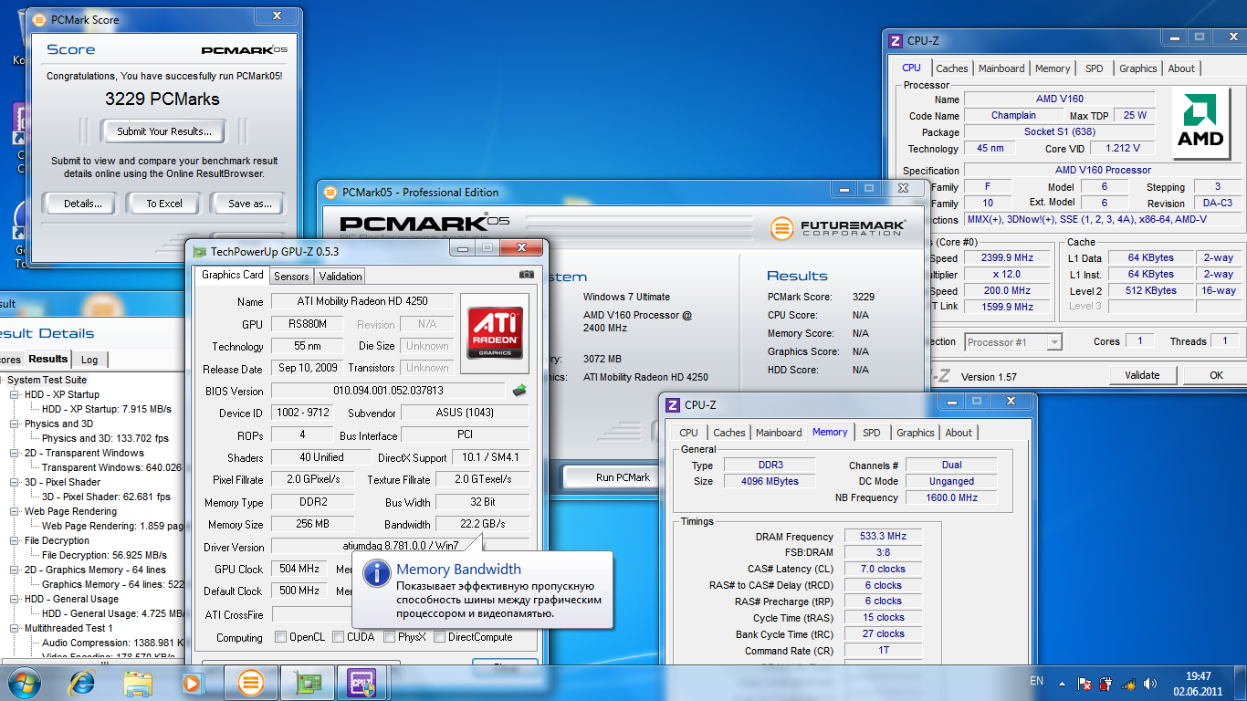Click the title icon of CPU-Z processor window
1247x701 pixels.
point(896,41)
